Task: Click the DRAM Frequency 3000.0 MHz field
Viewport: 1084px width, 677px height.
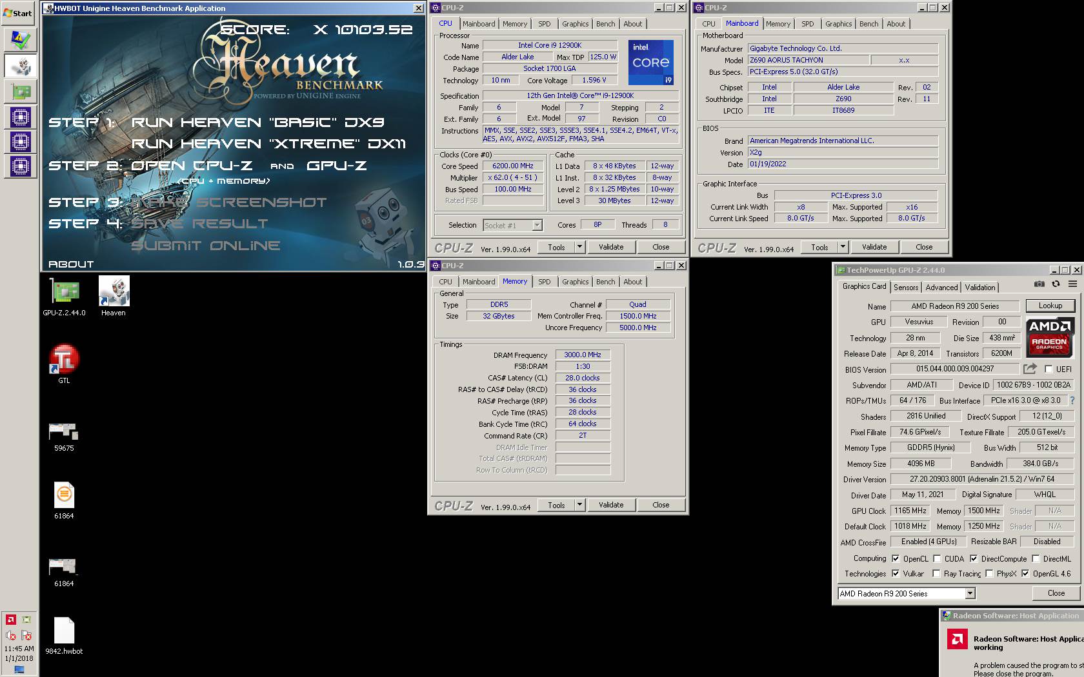Action: (x=583, y=355)
